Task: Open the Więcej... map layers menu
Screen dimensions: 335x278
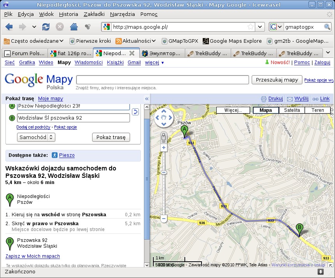Action: [x=233, y=110]
